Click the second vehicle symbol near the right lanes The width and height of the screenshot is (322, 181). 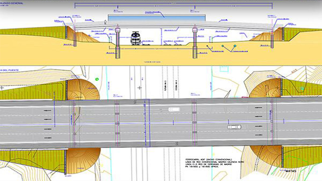pyautogui.click(x=234, y=127)
